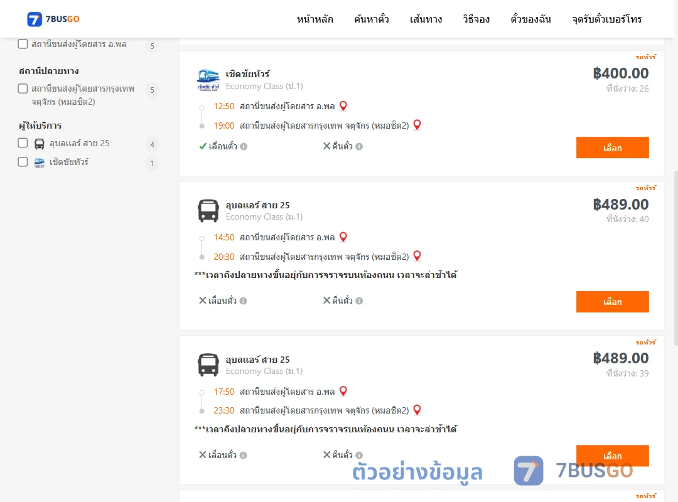Click the bus icon on the 17:50 trip card
This screenshot has height=502, width=678.
point(208,365)
